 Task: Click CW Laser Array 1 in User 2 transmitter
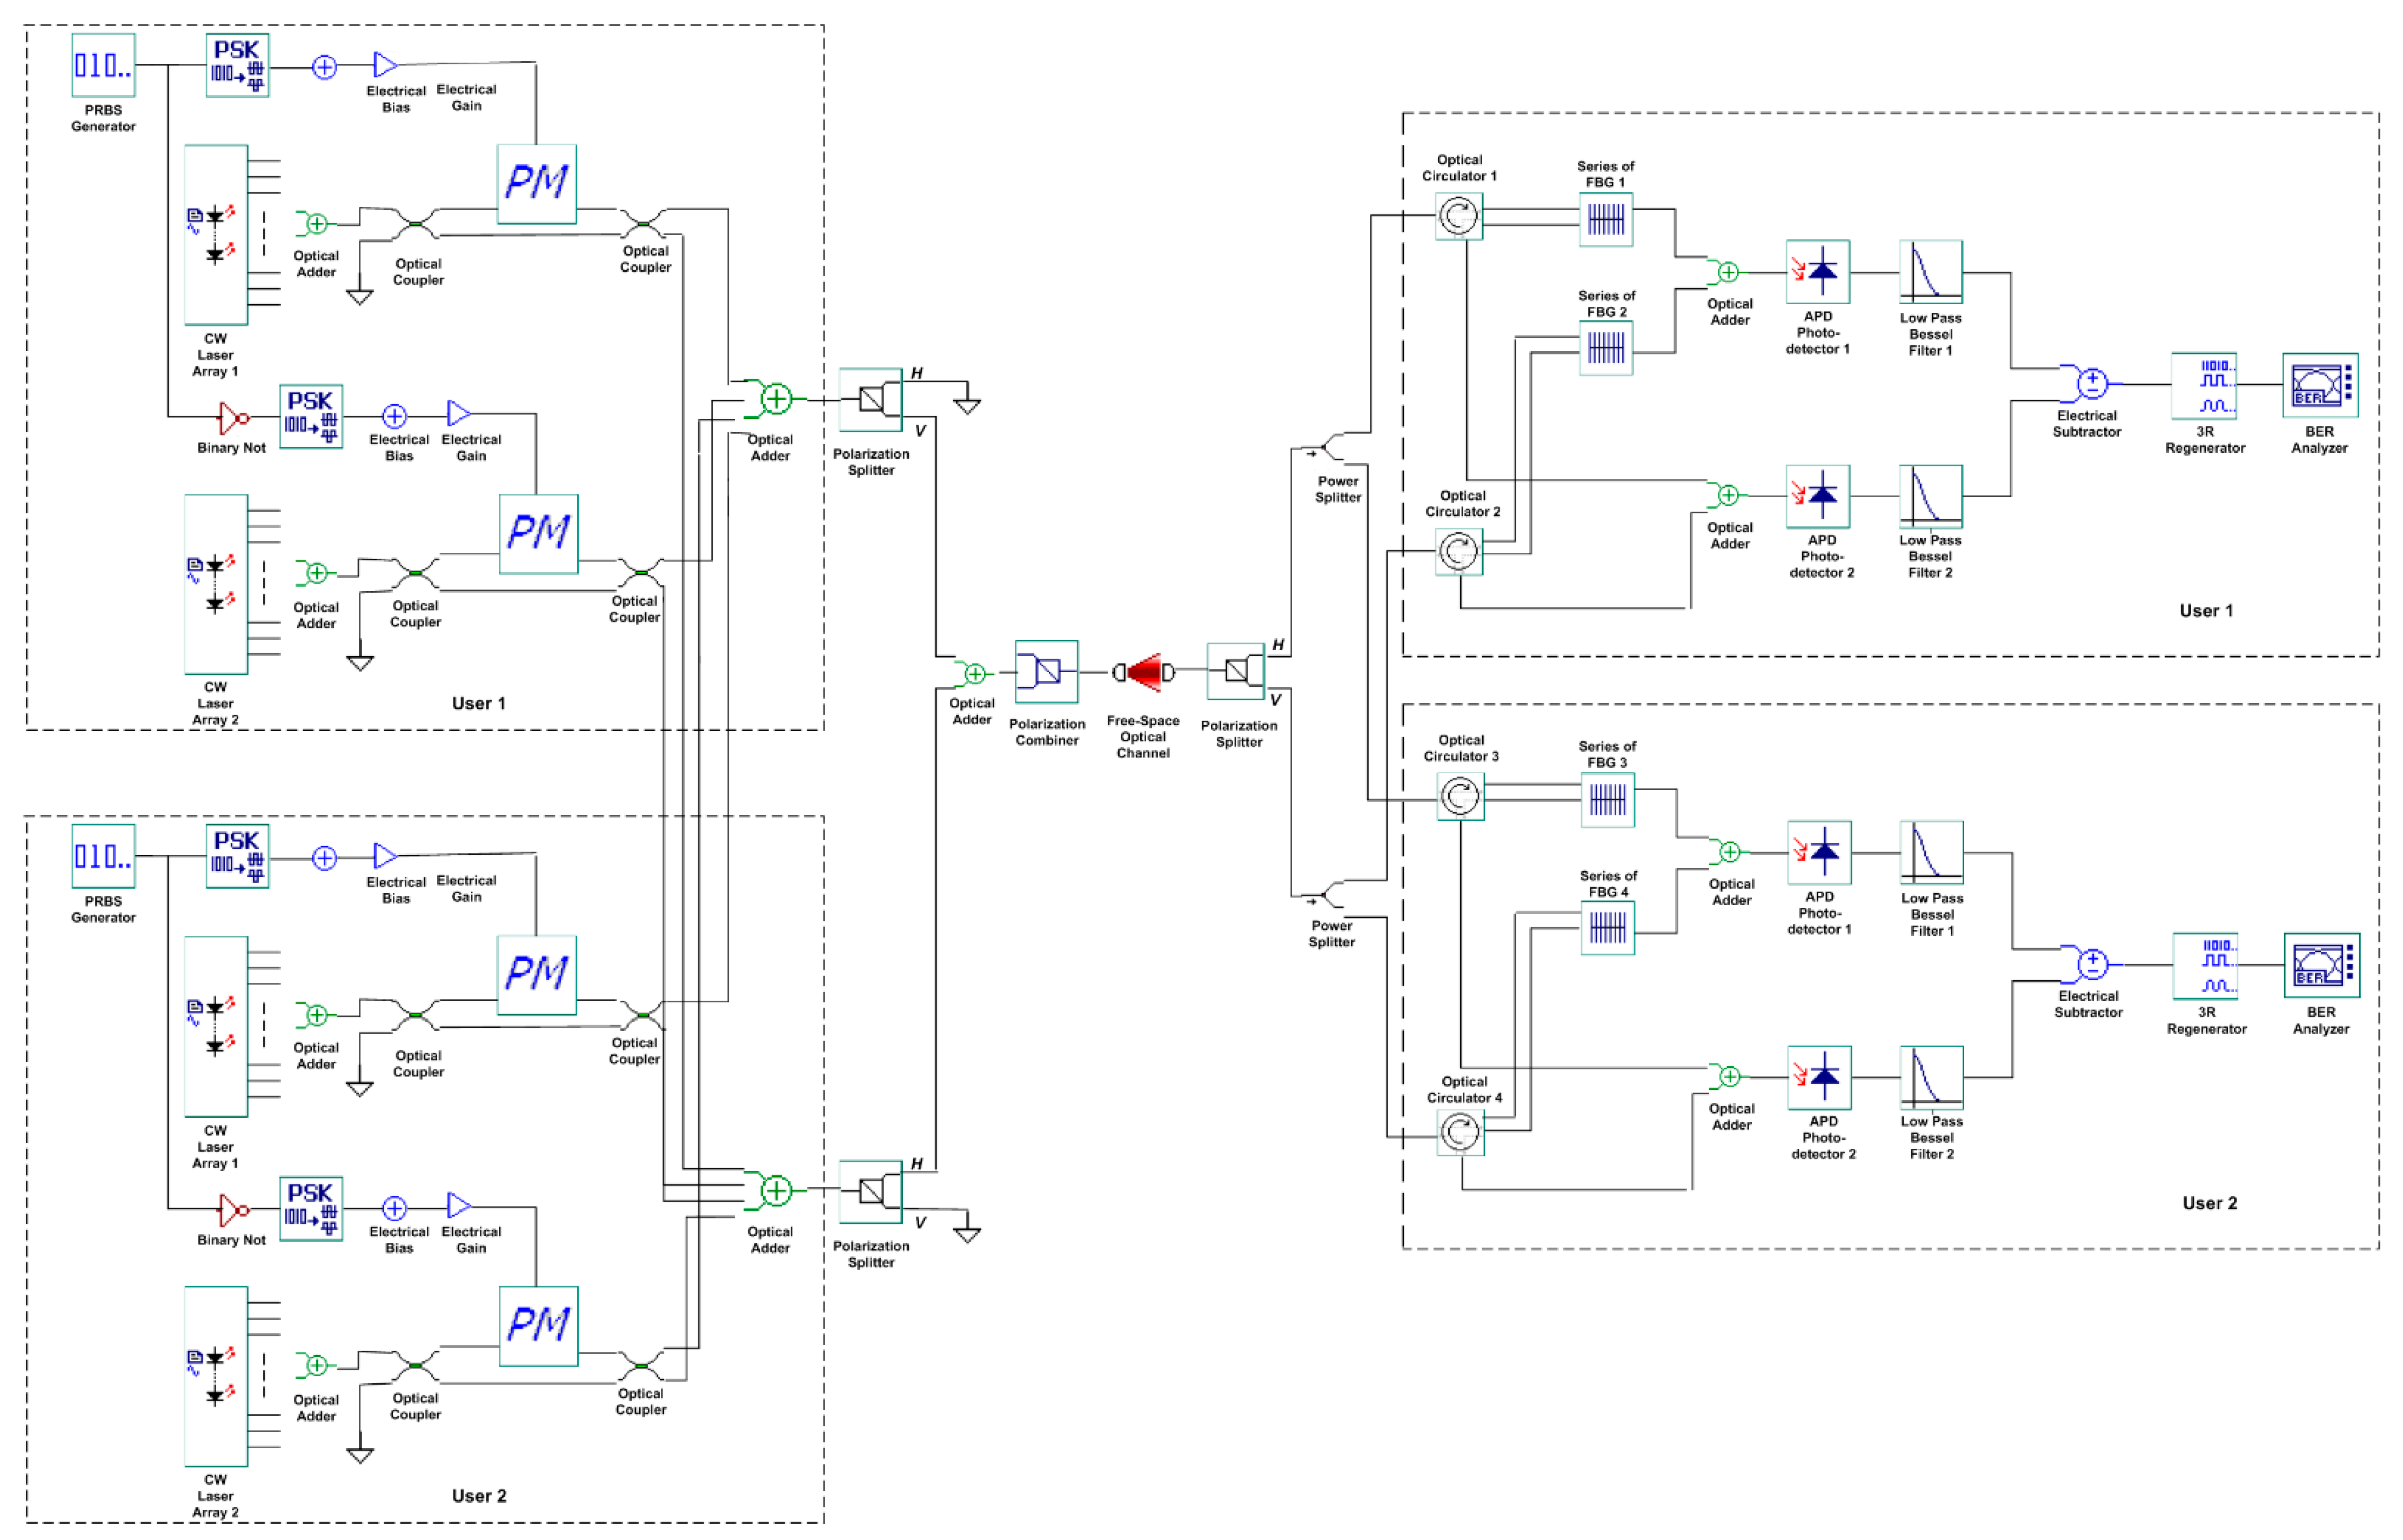pos(216,1026)
